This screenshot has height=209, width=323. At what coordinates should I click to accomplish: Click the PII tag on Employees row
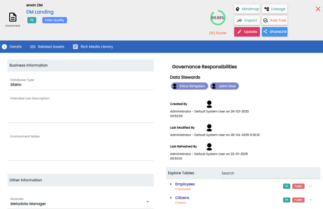point(287,186)
